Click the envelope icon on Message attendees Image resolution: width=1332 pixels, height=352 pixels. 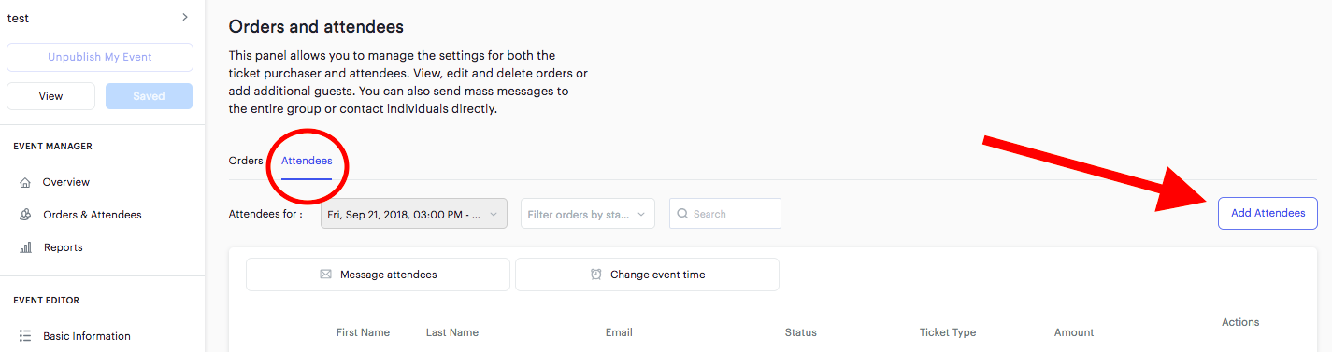[325, 275]
